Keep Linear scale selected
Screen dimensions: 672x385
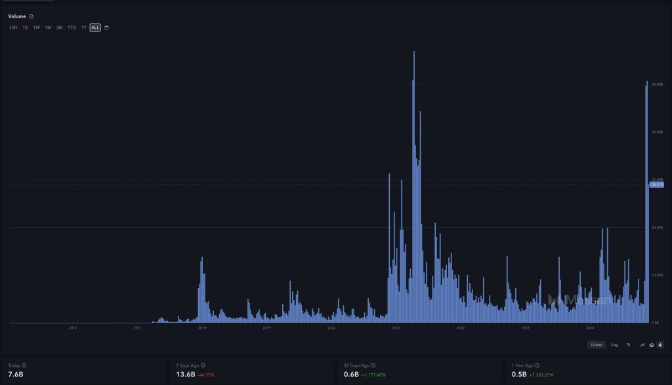click(596, 344)
